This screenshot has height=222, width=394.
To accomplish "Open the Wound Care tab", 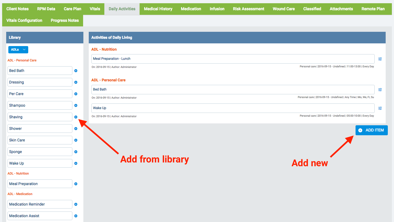I will point(283,9).
